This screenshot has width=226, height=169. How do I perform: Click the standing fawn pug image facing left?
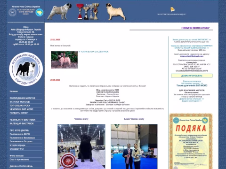(x=59, y=11)
